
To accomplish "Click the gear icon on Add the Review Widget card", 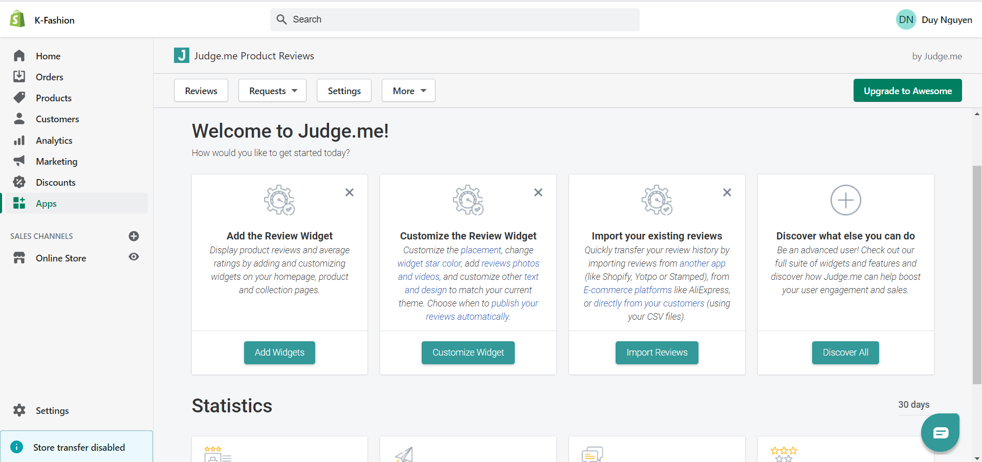I will pos(279,200).
